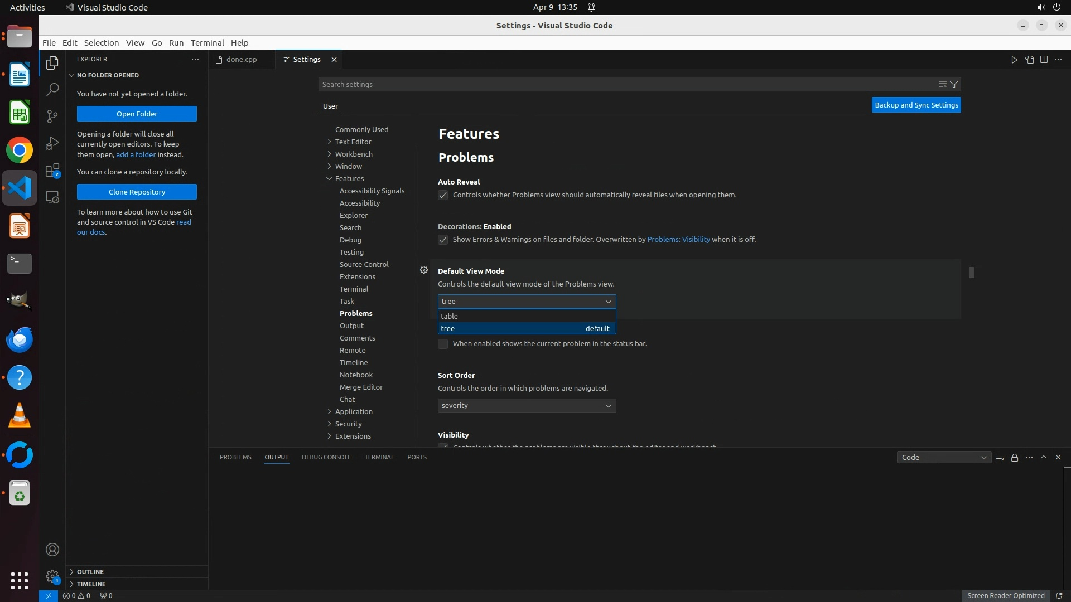Open the Search view in activity bar
Screen dimensions: 1071x602
point(52,89)
